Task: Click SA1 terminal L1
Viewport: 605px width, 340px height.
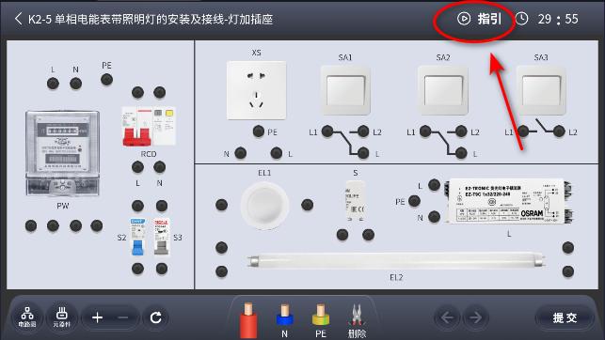Action: (x=327, y=131)
